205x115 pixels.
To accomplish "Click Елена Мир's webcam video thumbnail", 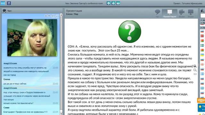I will click(32, 38).
